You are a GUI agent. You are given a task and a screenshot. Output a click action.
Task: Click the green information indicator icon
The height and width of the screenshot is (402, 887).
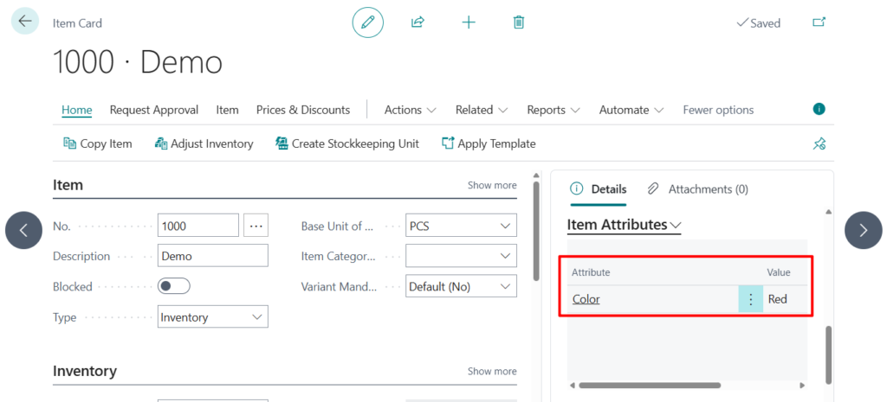click(x=819, y=109)
